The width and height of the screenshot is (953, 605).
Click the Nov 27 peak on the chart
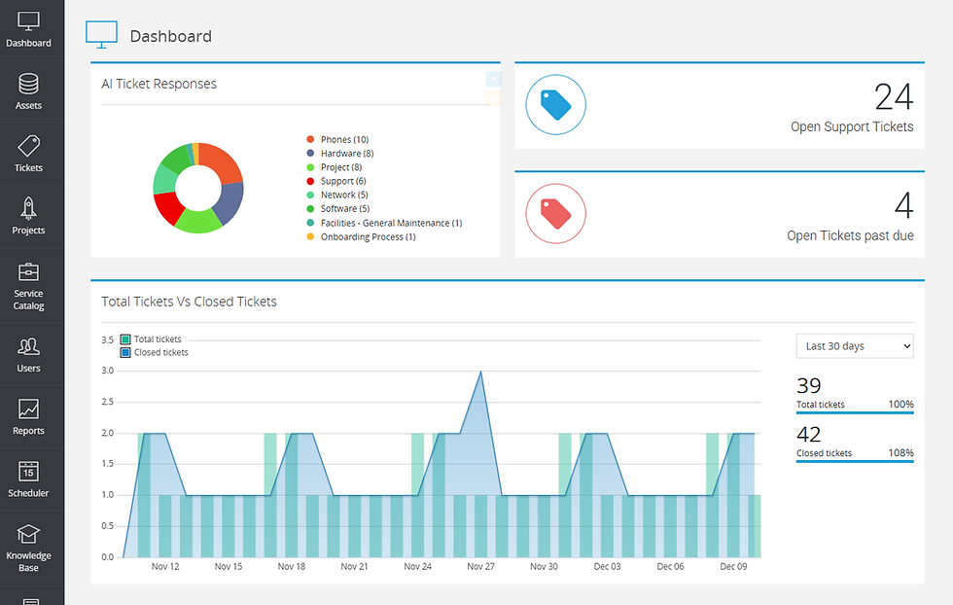[x=480, y=372]
